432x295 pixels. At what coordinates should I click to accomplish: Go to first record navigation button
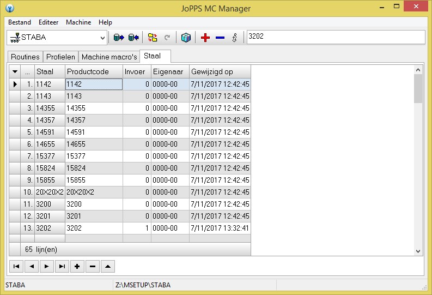(16, 266)
